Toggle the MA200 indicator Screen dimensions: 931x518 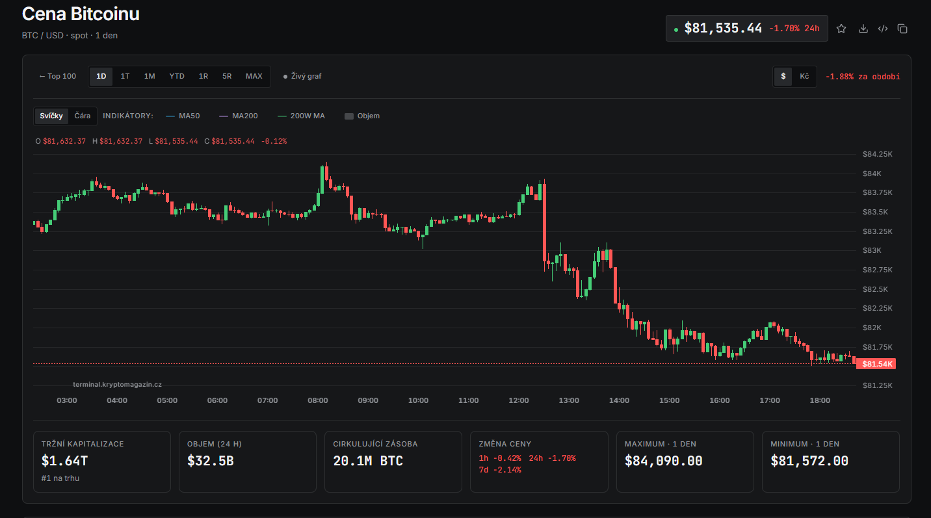click(x=239, y=116)
